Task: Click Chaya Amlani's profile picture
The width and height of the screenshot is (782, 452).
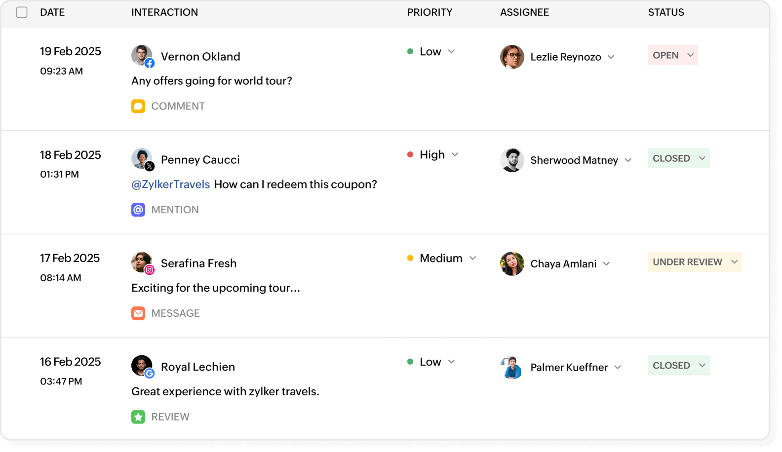Action: click(512, 263)
